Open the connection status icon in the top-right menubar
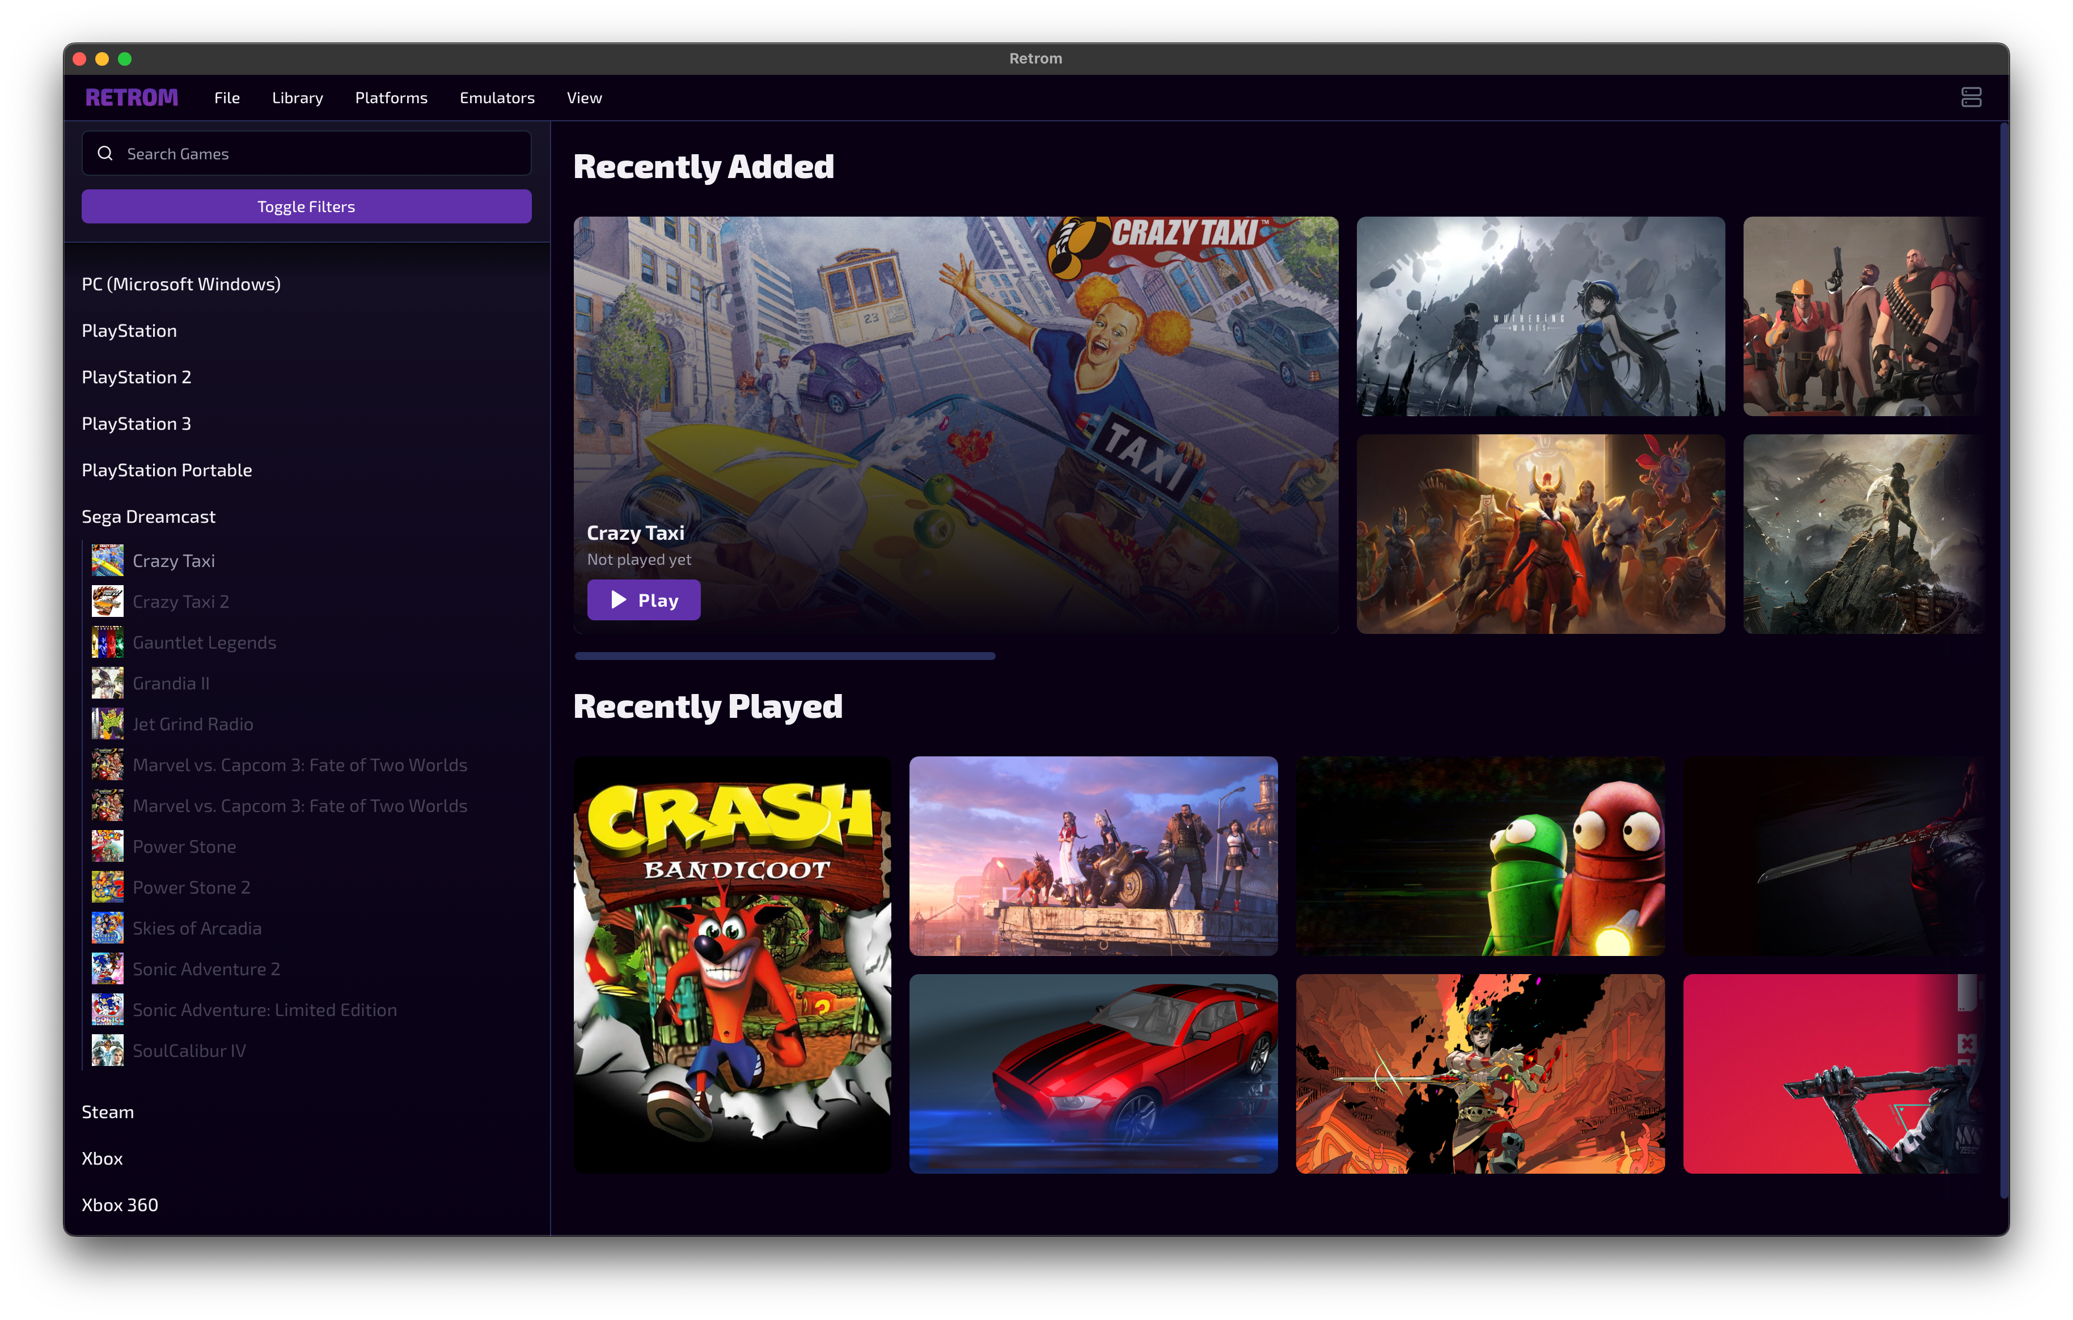This screenshot has width=2073, height=1320. [1970, 98]
